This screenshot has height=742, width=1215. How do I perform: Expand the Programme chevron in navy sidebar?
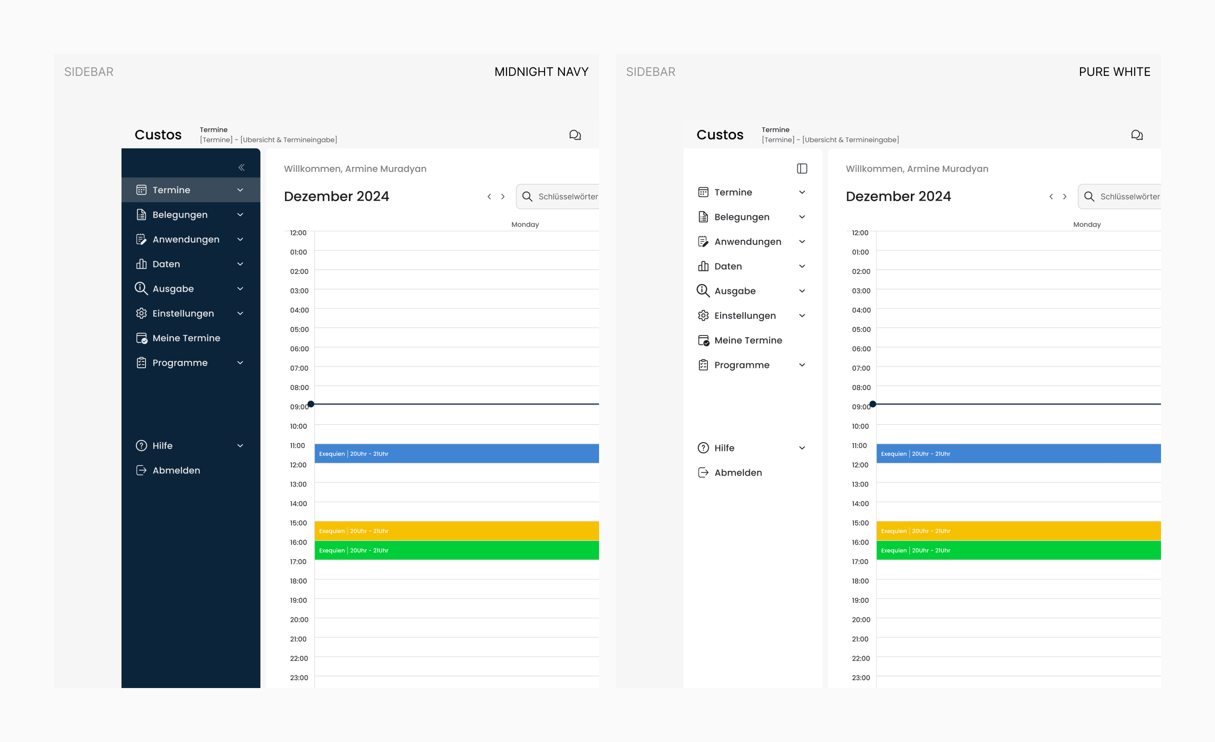[x=240, y=363]
